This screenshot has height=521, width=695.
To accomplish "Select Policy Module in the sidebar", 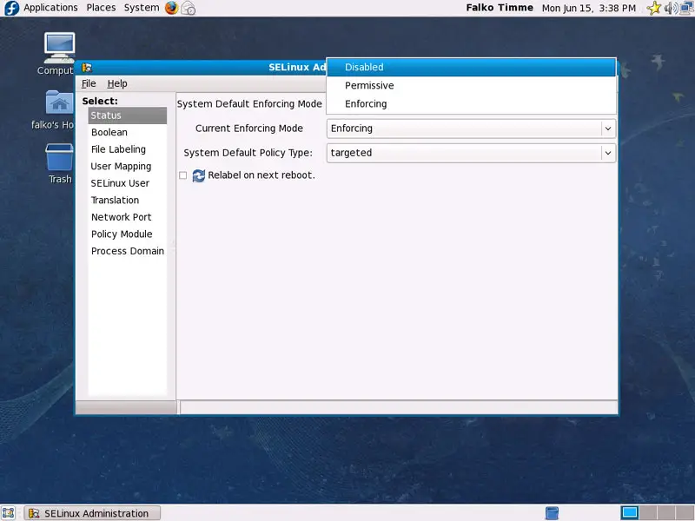I will click(x=127, y=234).
